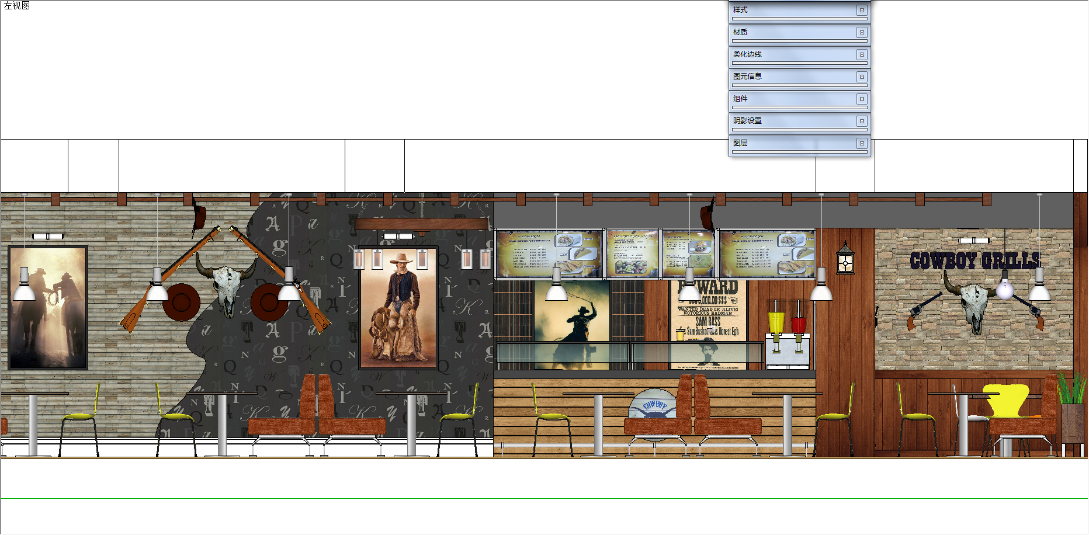
Task: Close the 图元信息 panel with its X icon
Action: [862, 77]
